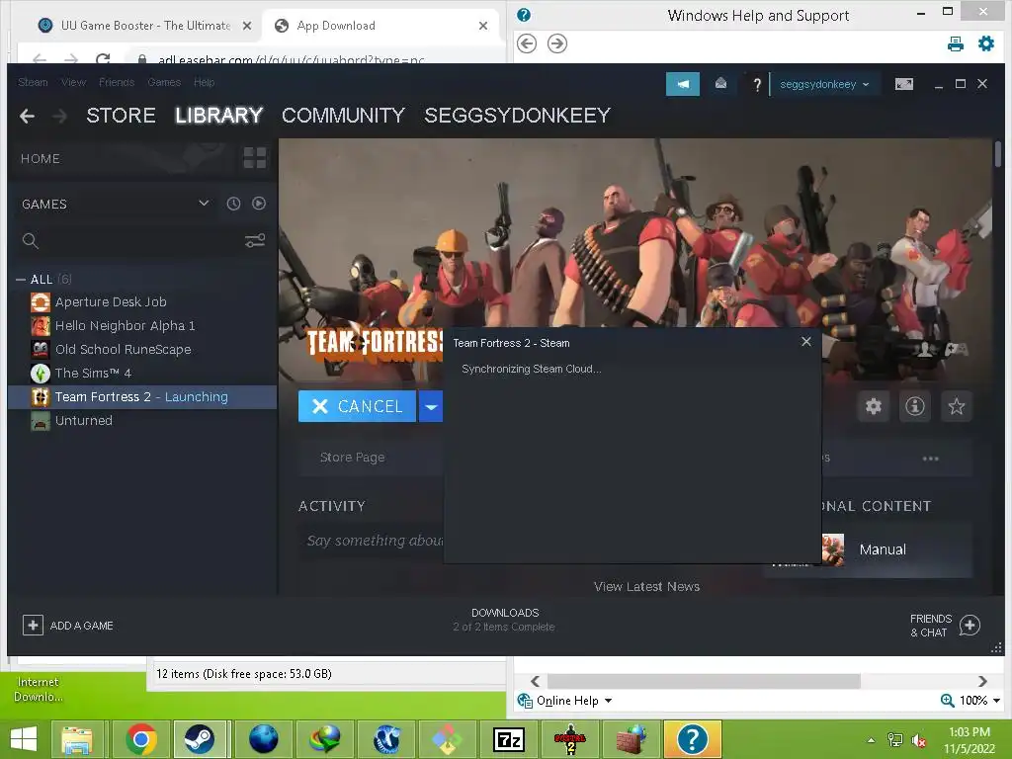Image resolution: width=1012 pixels, height=759 pixels.
Task: Click Steam library page vertical scrollbar
Action: tap(997, 155)
